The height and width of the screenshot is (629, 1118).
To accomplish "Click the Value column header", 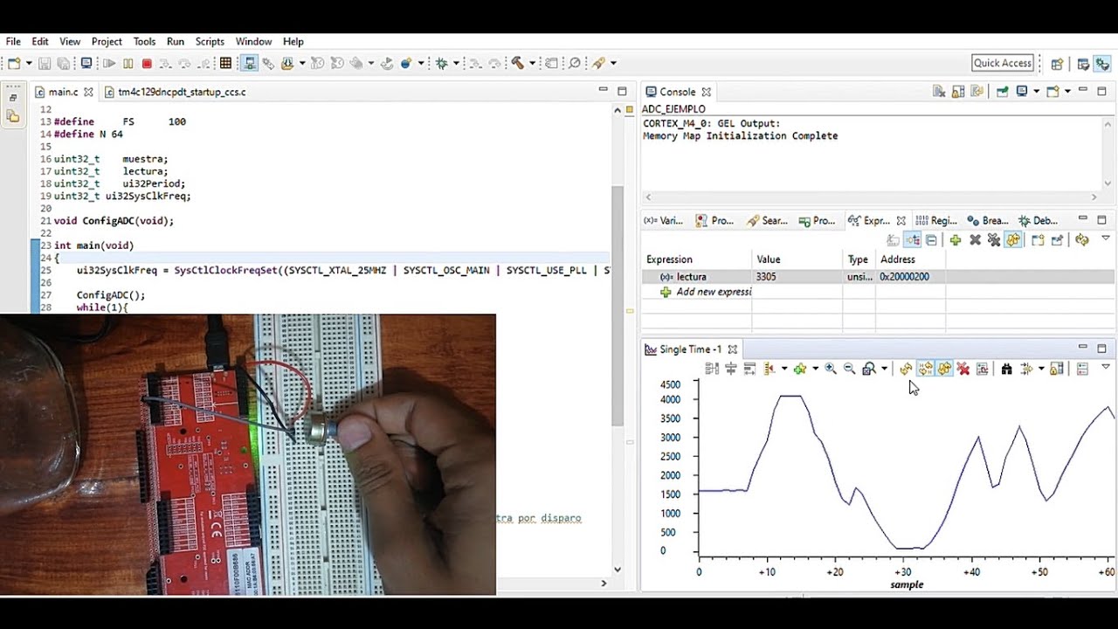I will coord(797,259).
